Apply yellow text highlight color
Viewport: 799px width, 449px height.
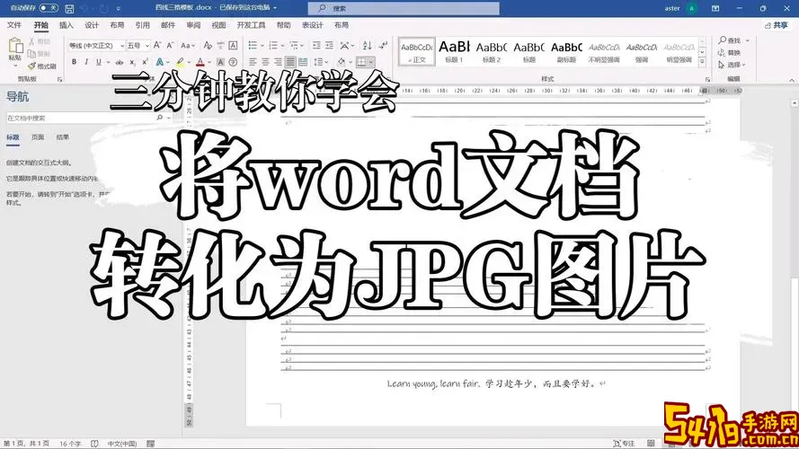pyautogui.click(x=180, y=62)
